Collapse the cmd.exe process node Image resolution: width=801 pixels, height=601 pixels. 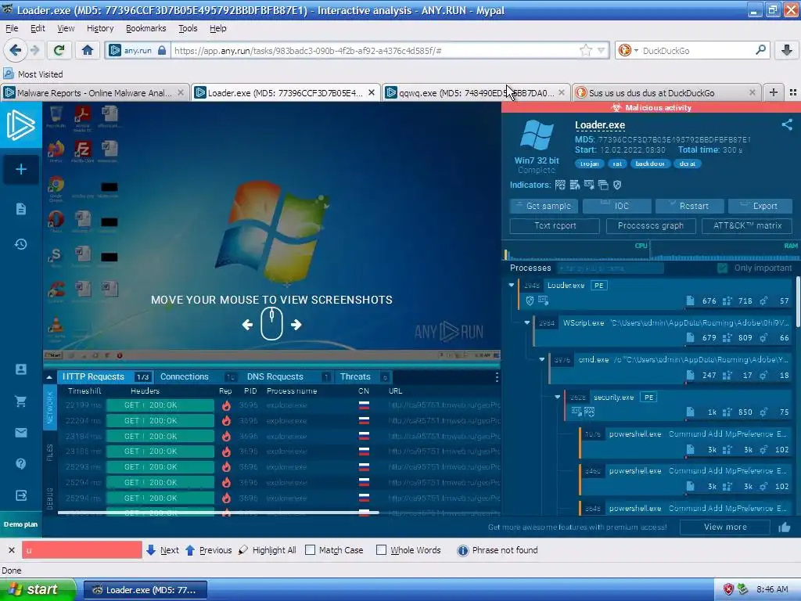[x=542, y=359]
